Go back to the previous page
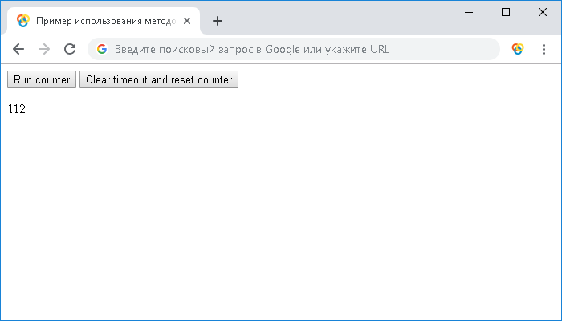 click(18, 49)
